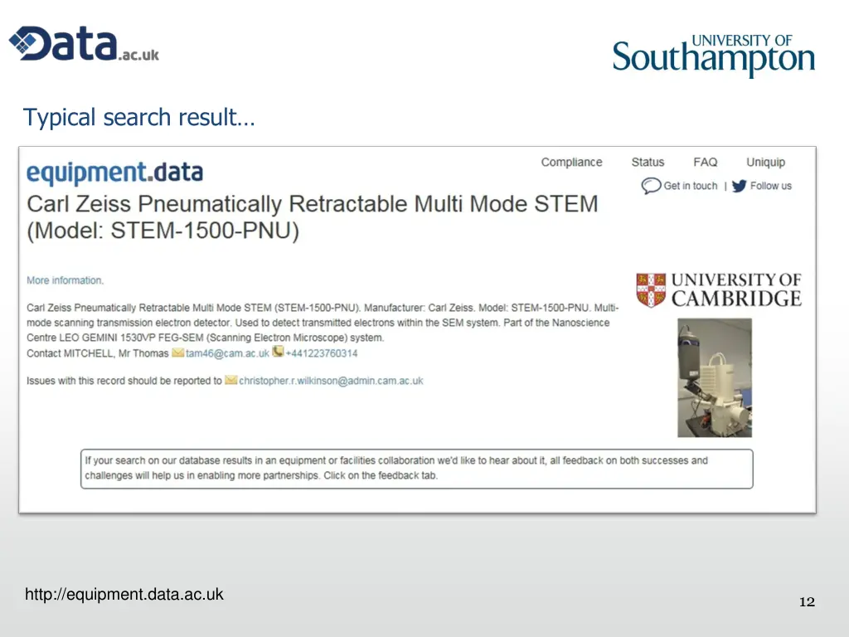Open the Status menu item
Image resolution: width=849 pixels, height=637 pixels.
[x=648, y=162]
